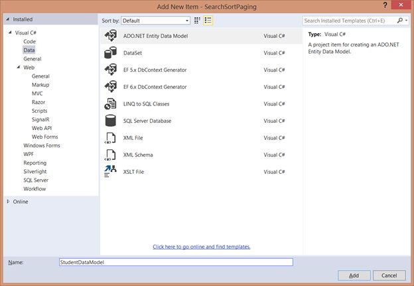The image size is (414, 286).
Task: Click the ADO.NET Entity Data Model name
Action: click(x=155, y=36)
